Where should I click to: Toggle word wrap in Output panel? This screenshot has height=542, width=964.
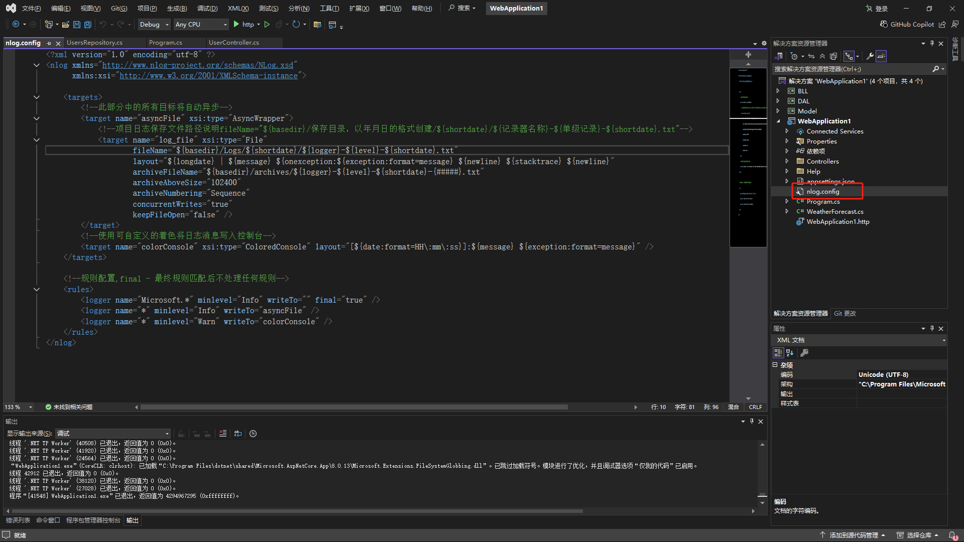238,434
